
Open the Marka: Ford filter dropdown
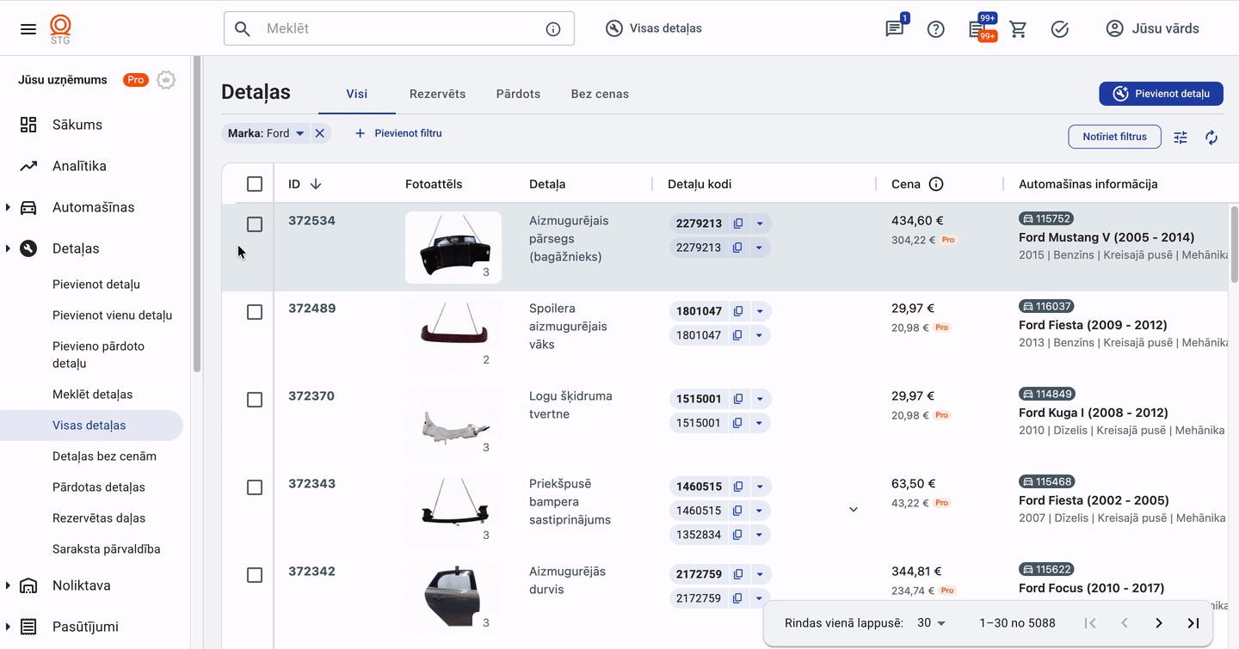pyautogui.click(x=299, y=133)
